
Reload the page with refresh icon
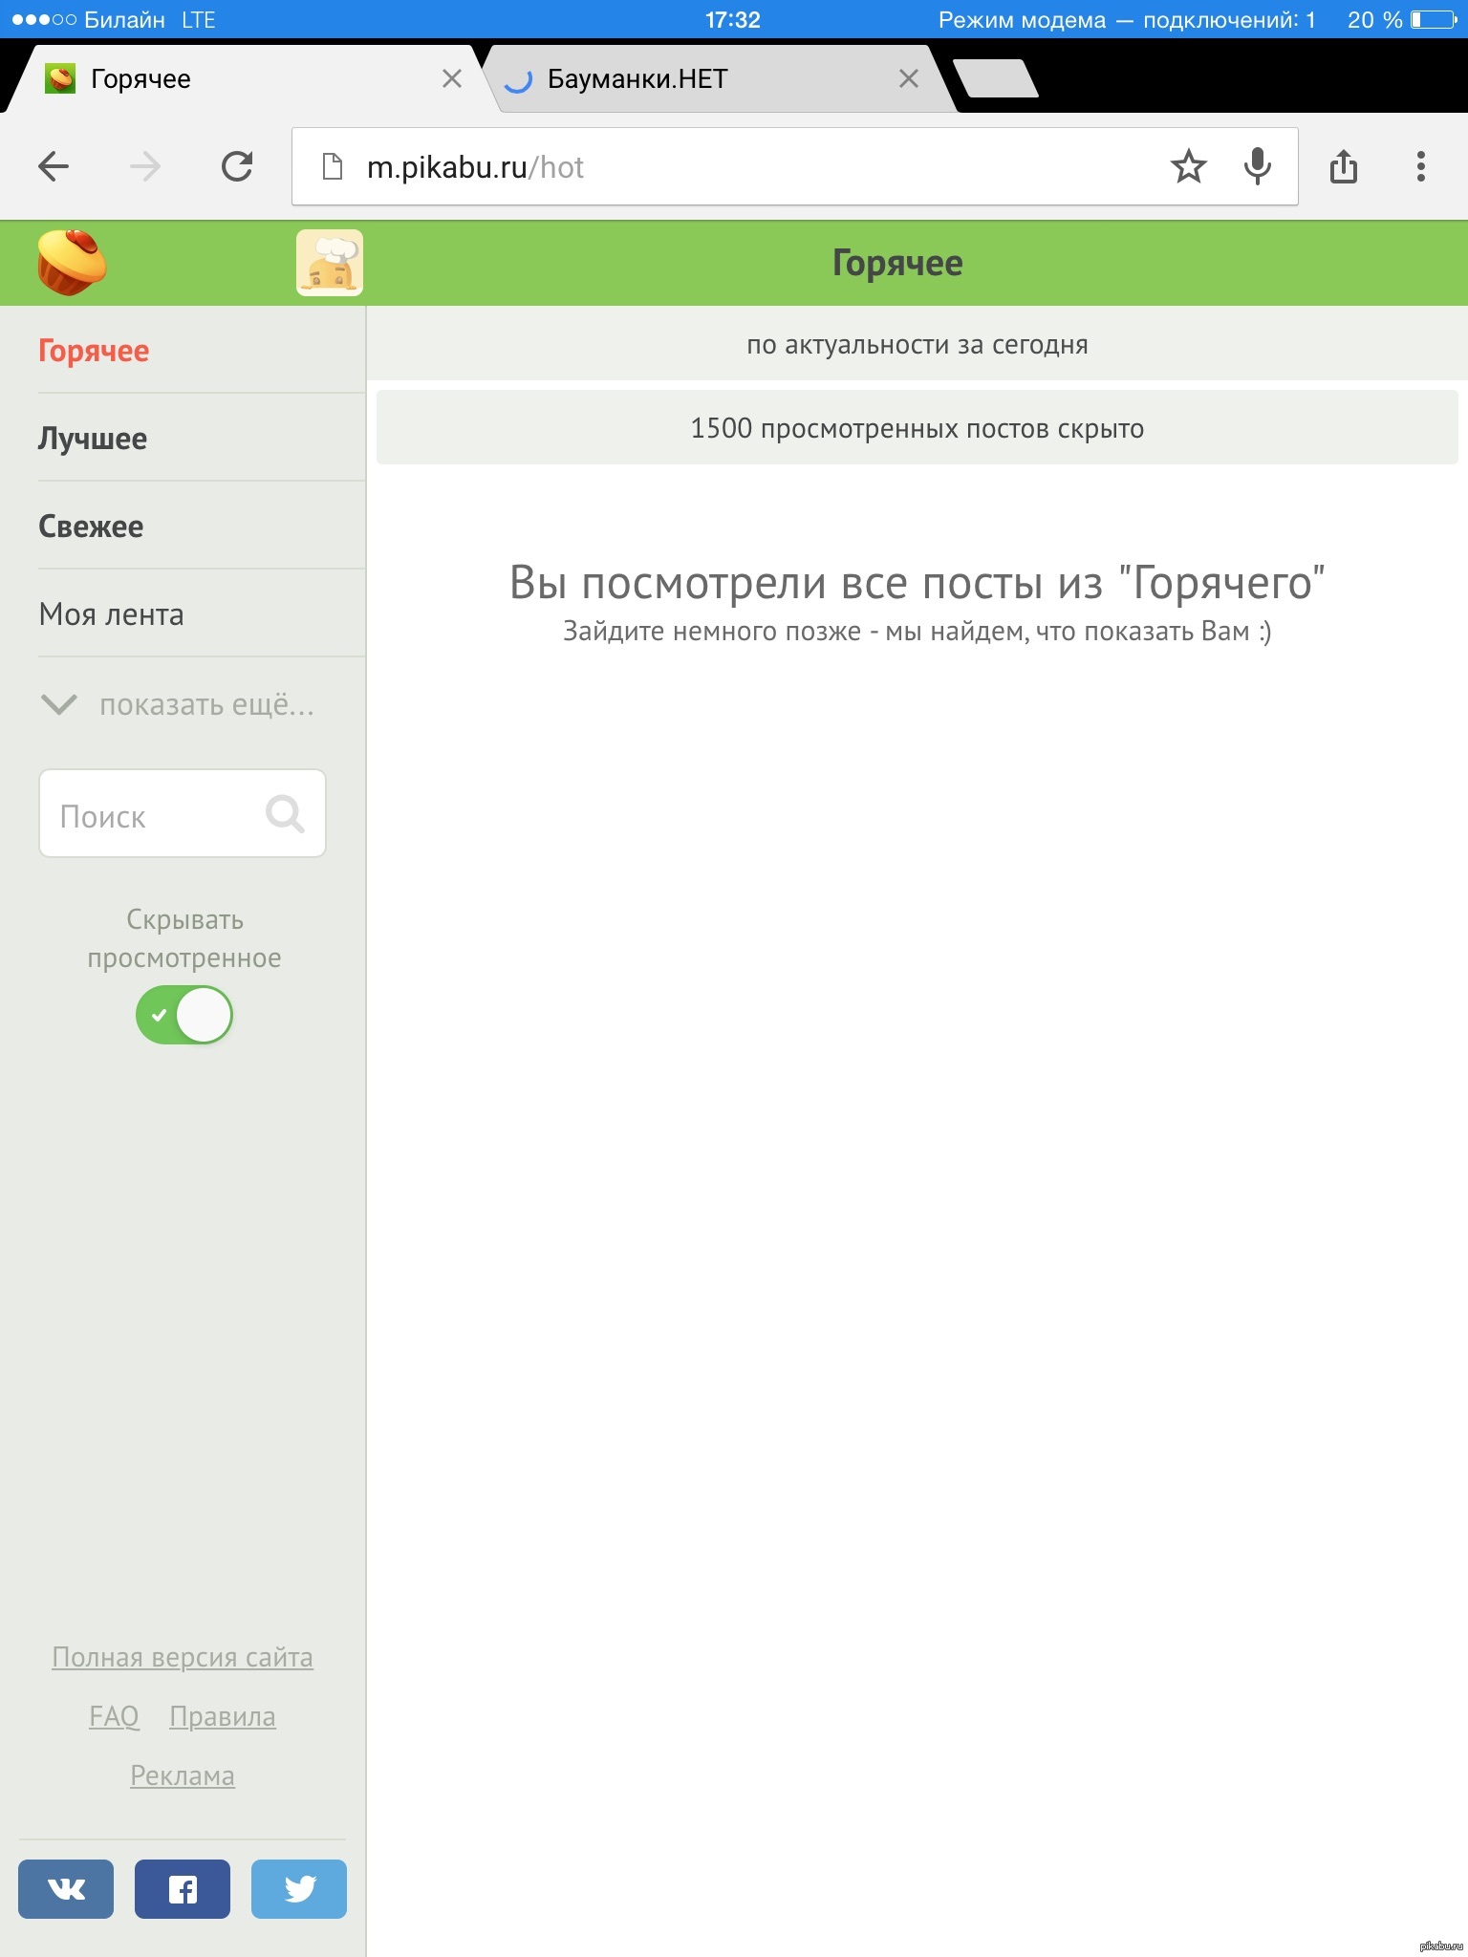[x=237, y=166]
